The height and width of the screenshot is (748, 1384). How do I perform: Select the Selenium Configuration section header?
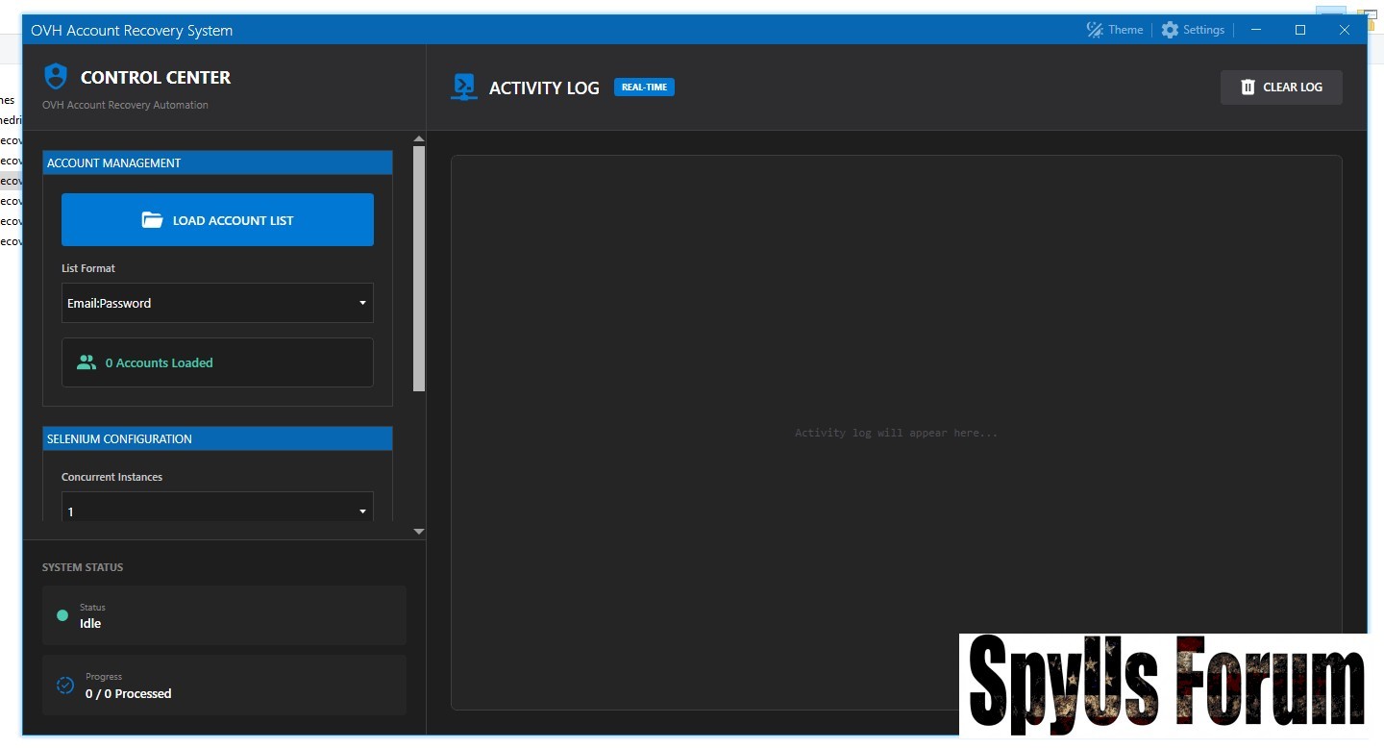coord(217,439)
